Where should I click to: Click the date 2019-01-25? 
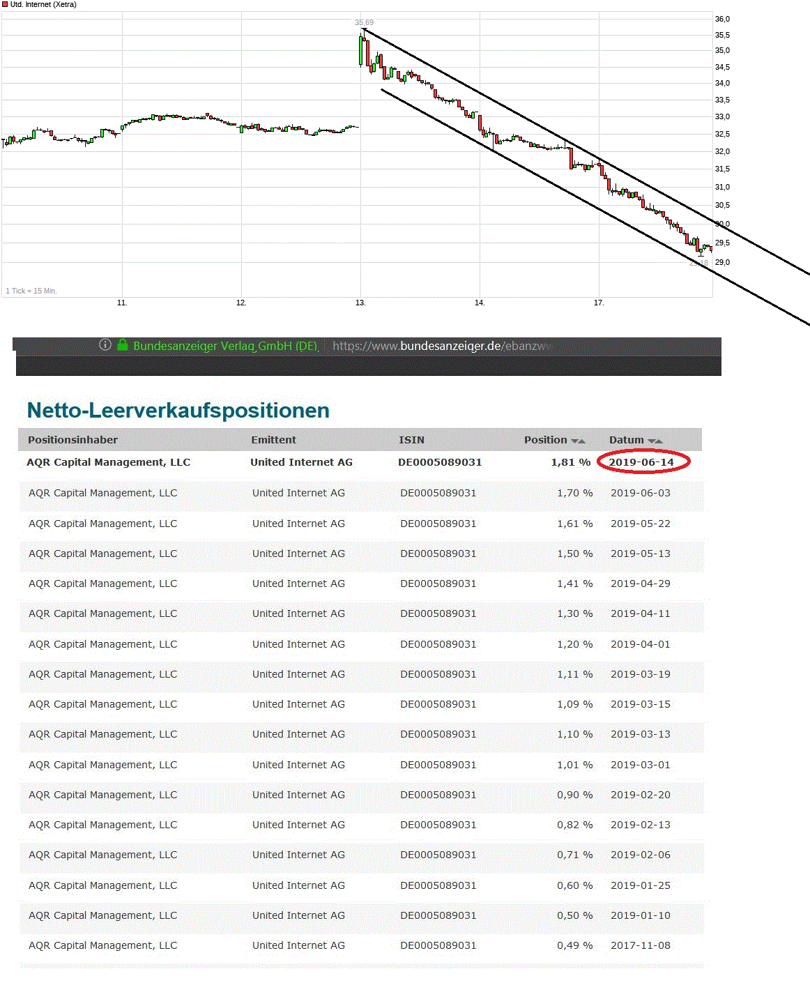[x=641, y=885]
